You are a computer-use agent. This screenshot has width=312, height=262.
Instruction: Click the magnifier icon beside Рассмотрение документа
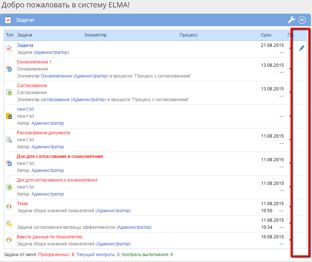[9, 139]
